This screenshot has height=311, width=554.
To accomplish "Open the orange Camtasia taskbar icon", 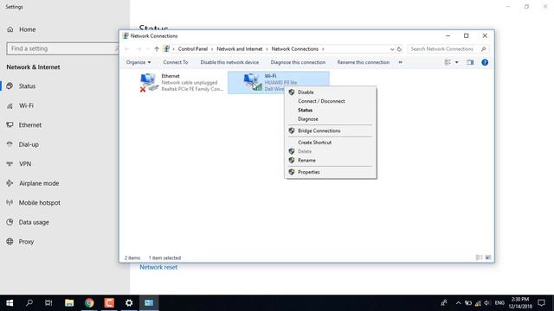I will (109, 303).
